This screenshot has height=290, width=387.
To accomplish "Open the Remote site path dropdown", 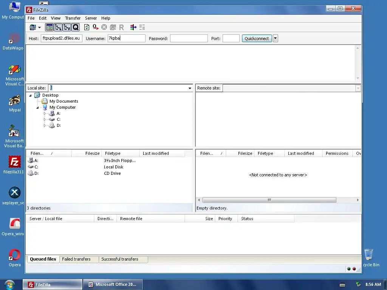I will click(x=358, y=88).
